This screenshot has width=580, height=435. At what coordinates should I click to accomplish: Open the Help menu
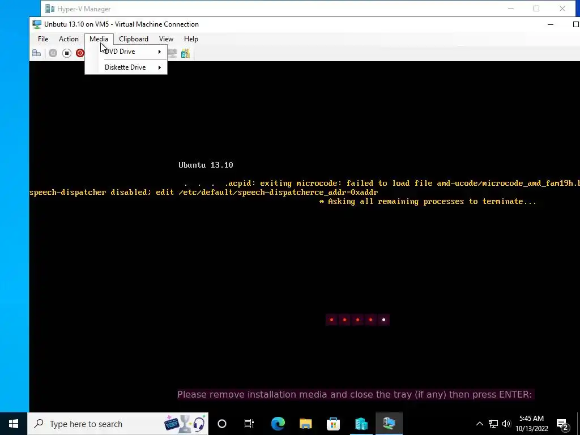click(191, 39)
